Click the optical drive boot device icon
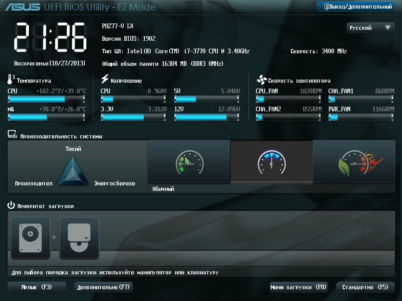Screen dimensions: 402x301 [79, 238]
